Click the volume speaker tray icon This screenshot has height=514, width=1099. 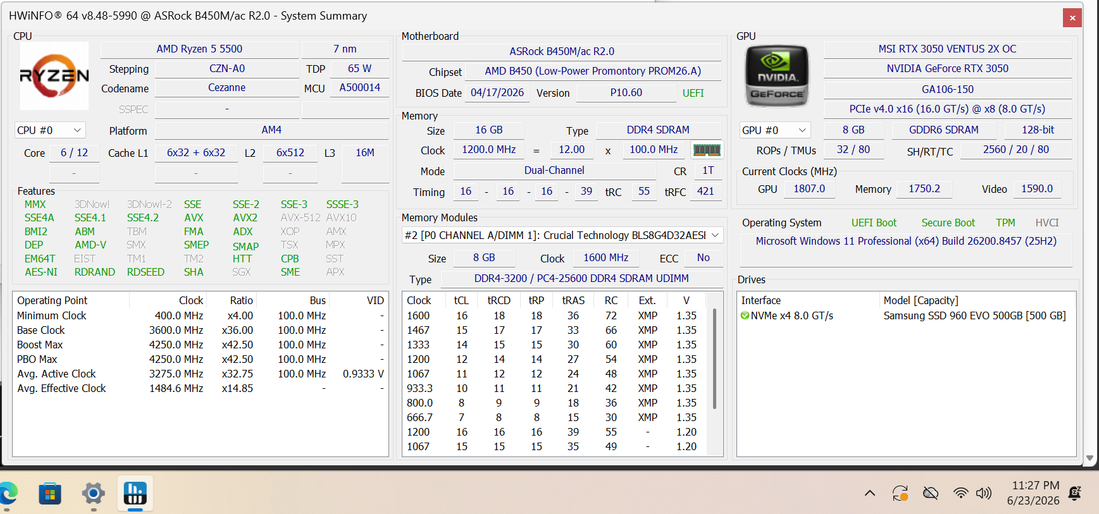983,493
